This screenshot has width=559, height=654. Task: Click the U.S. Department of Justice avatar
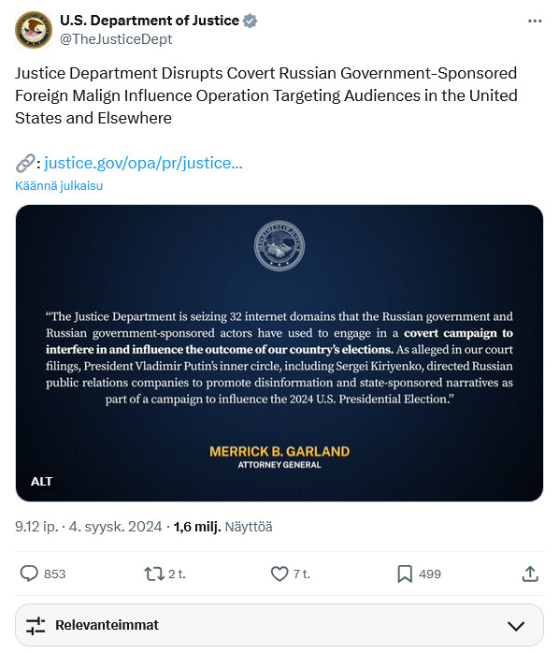(x=34, y=30)
